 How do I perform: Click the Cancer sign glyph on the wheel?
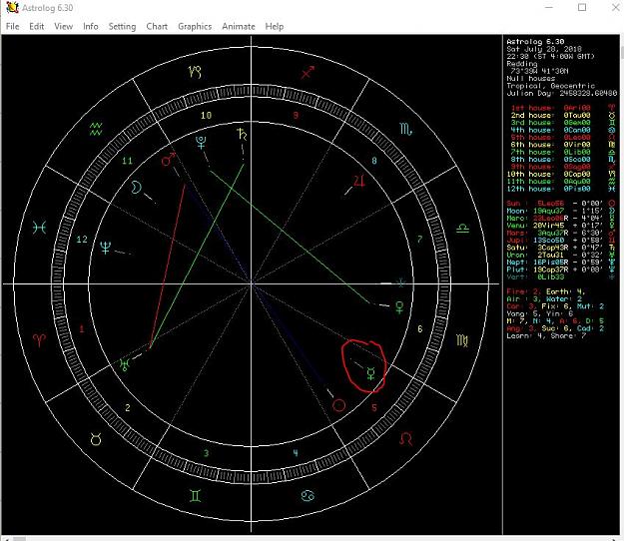click(308, 496)
